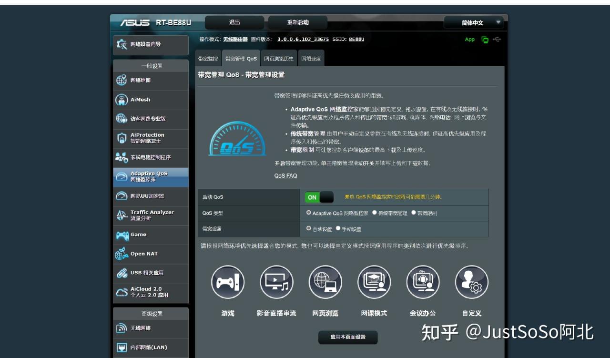Open the firmware version 3.0.0.6.102_33675 link

click(303, 40)
